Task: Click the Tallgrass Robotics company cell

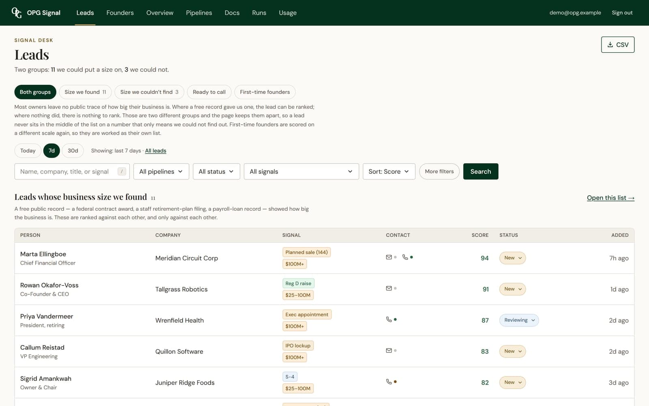Action: [181, 289]
